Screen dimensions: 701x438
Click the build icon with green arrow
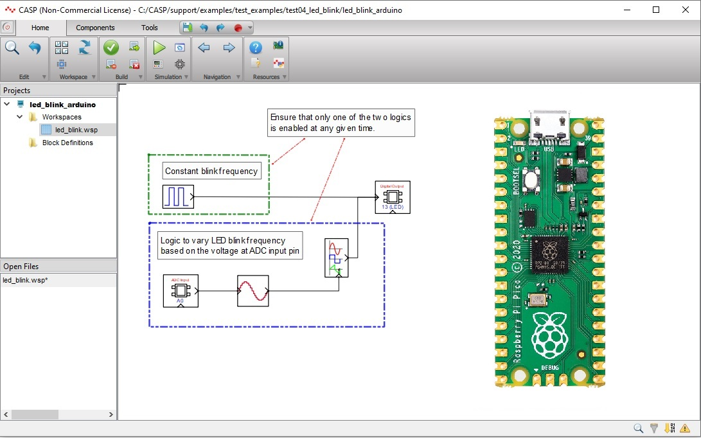134,46
